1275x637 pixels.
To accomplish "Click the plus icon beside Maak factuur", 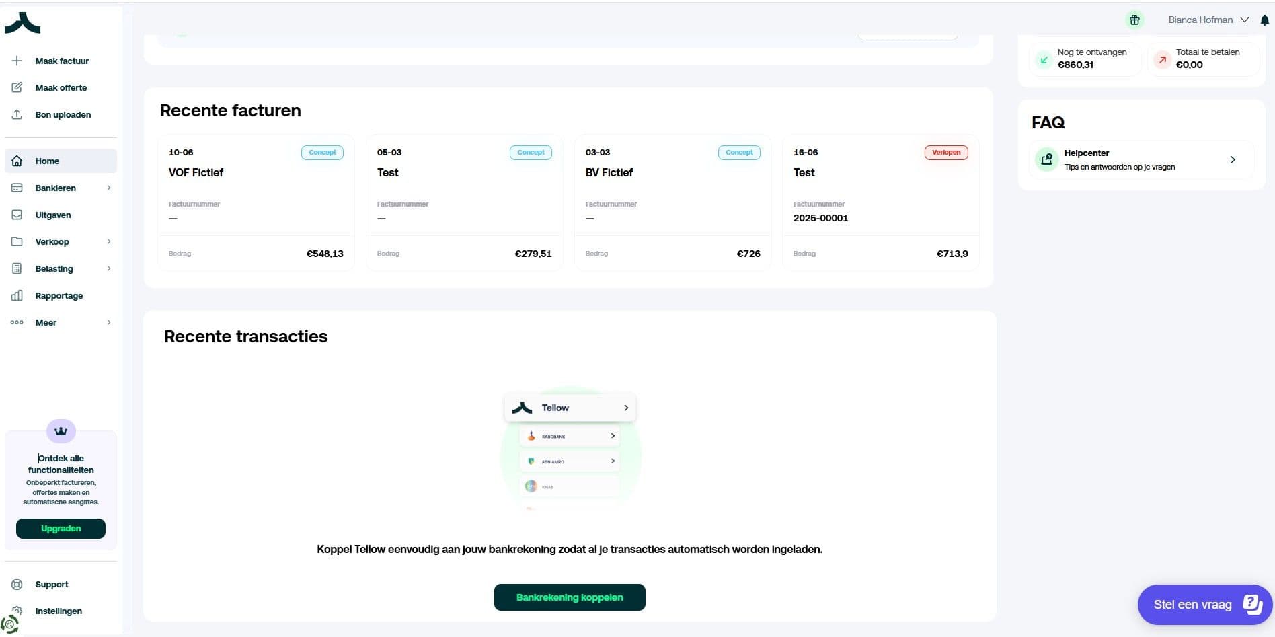I will (x=17, y=61).
